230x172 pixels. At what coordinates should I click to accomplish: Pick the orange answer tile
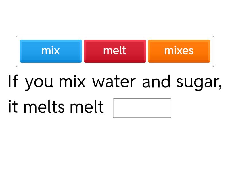point(179,51)
